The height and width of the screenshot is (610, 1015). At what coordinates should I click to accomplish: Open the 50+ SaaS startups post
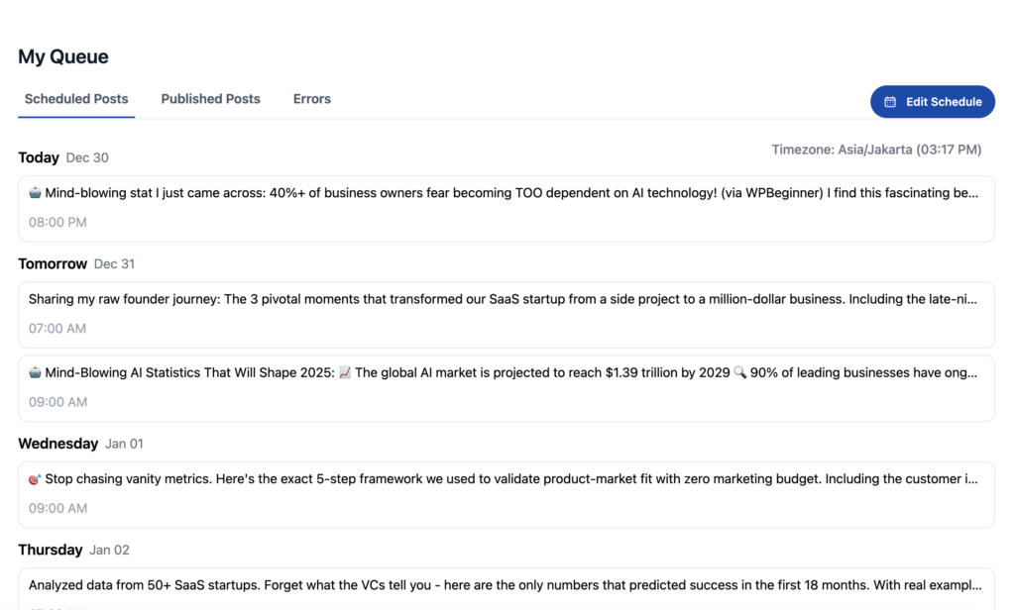pyautogui.click(x=505, y=584)
